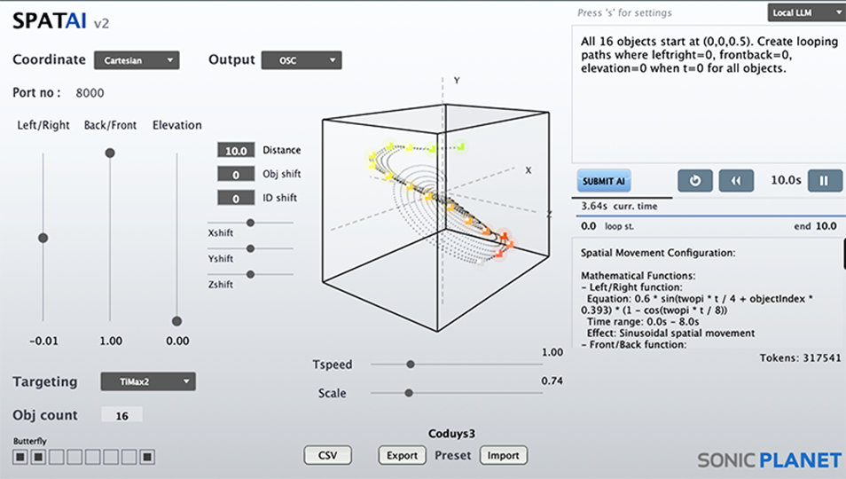Click the Export preset button
The width and height of the screenshot is (846, 479).
point(402,455)
